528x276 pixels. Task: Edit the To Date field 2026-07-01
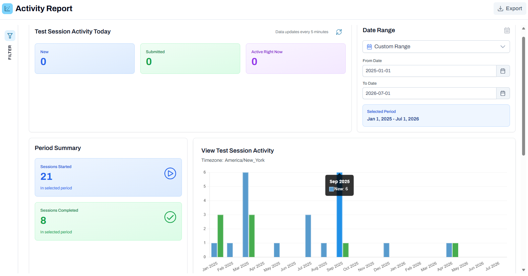(x=429, y=94)
